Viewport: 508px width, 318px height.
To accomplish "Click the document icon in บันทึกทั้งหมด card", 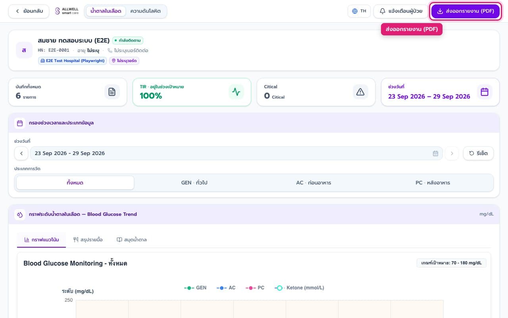I will pos(112,92).
